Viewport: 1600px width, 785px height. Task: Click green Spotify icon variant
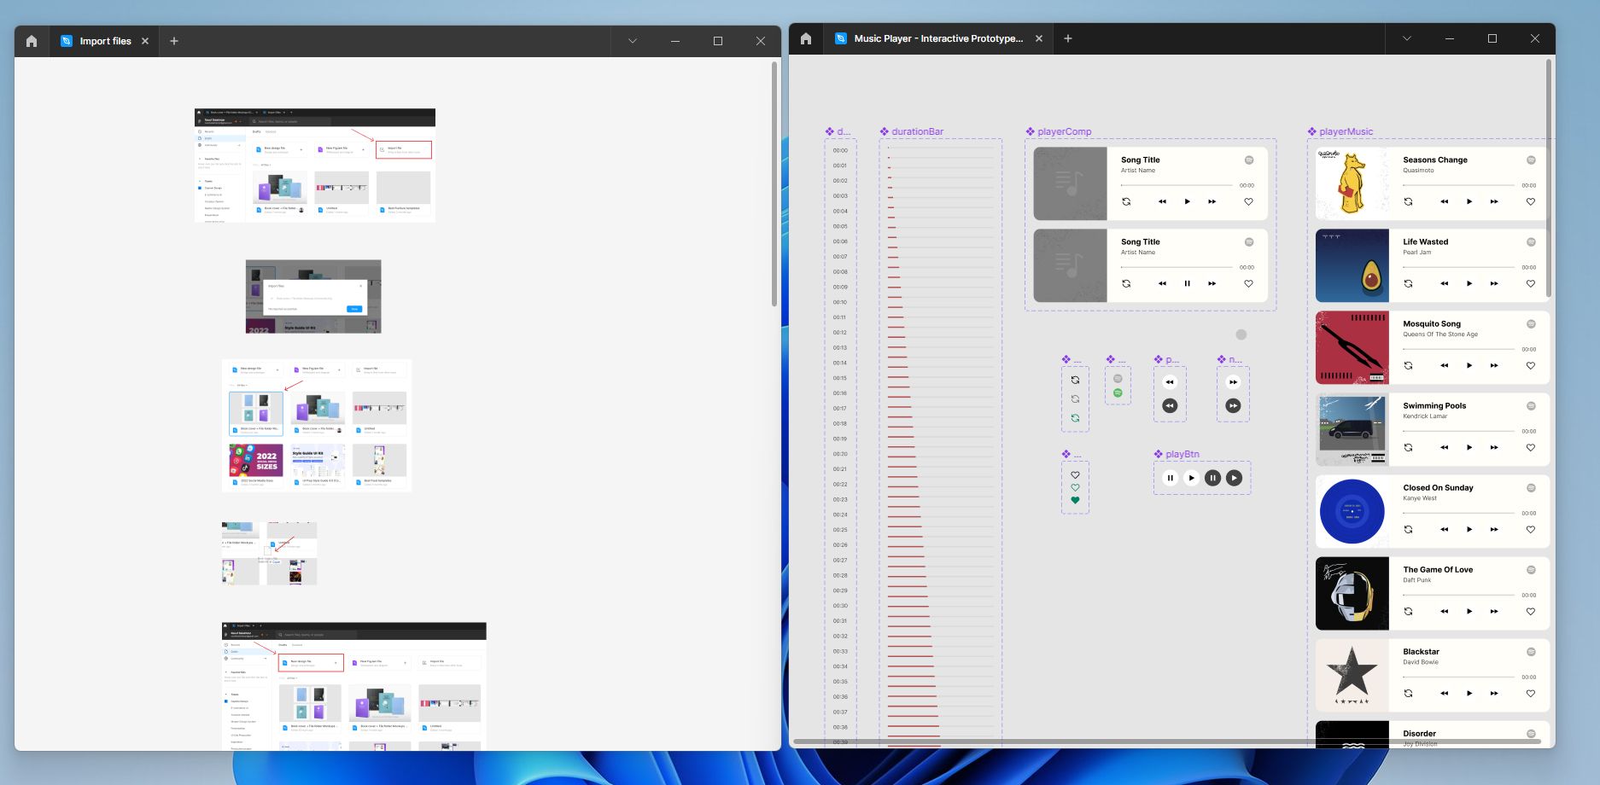coord(1118,393)
